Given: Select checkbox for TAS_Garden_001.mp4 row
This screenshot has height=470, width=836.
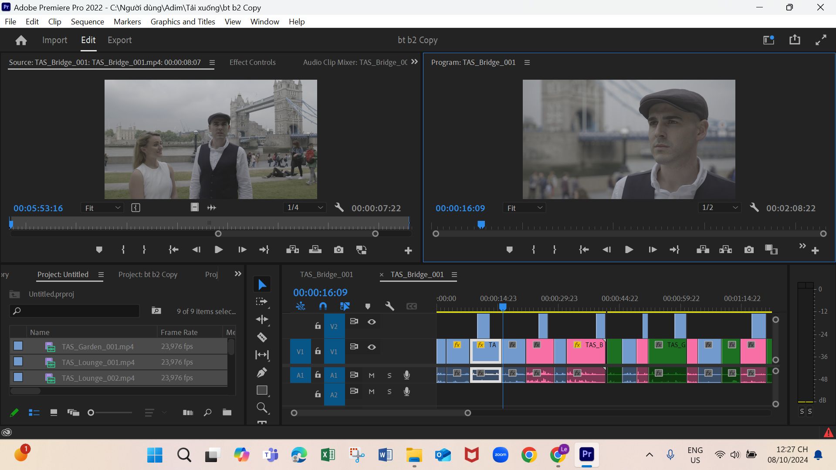Looking at the screenshot, I should 18,346.
